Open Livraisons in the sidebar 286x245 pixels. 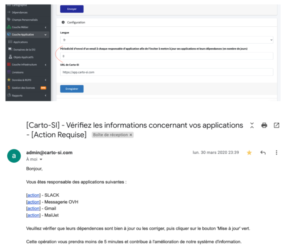coord(17,72)
